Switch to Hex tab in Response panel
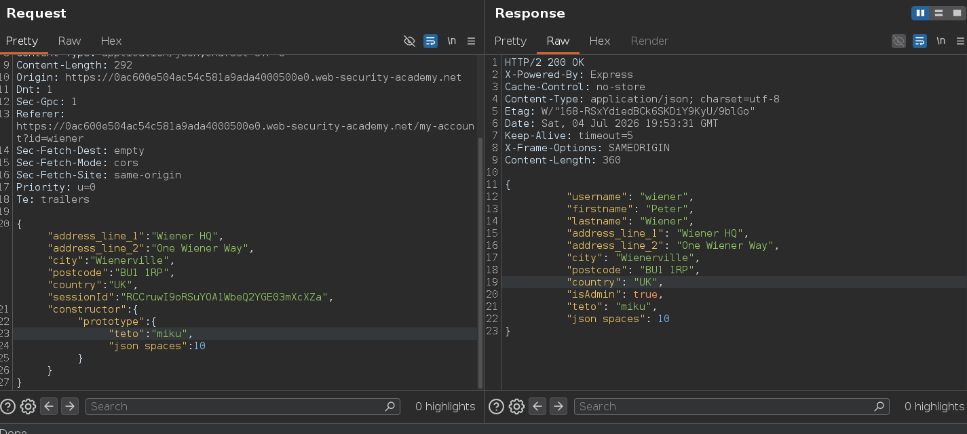This screenshot has height=434, width=967. [600, 41]
